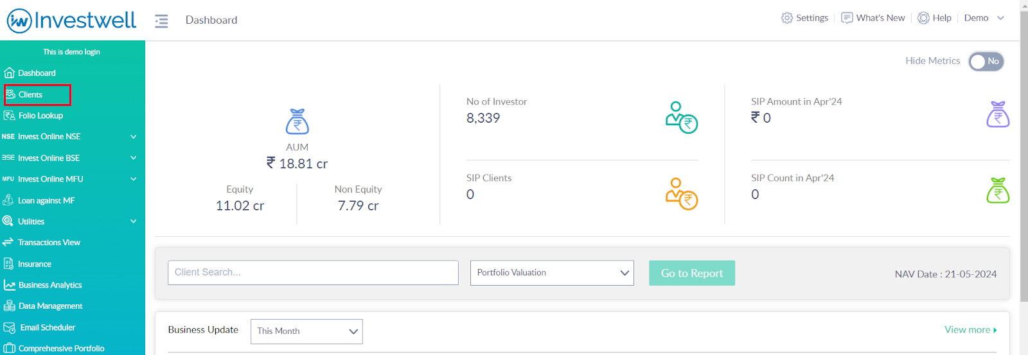Open the This Month period dropdown

pyautogui.click(x=306, y=331)
